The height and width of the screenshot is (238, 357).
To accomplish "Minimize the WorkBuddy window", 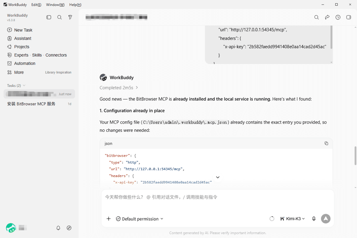I will (x=323, y=5).
